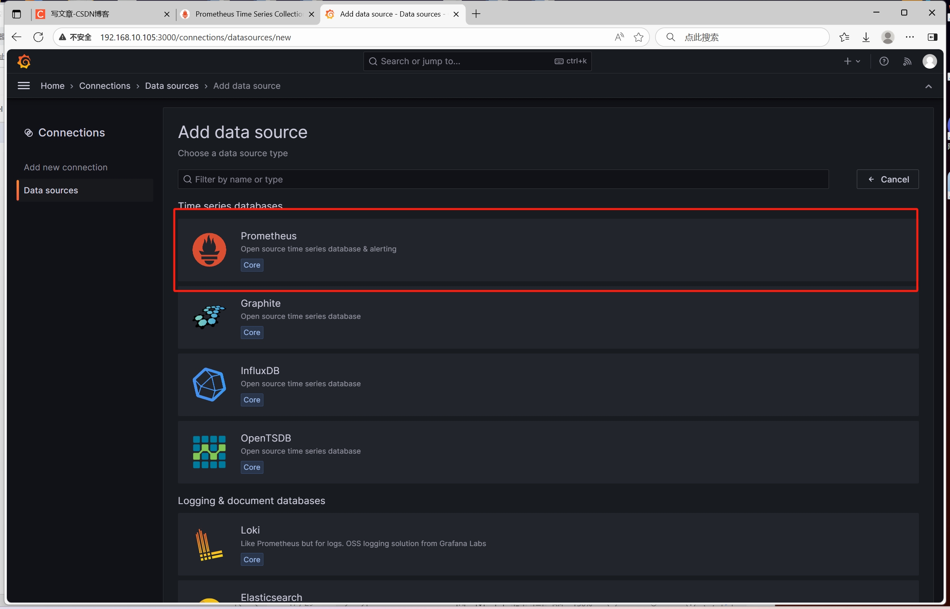
Task: Focus the Search or jump to box
Action: tap(477, 61)
